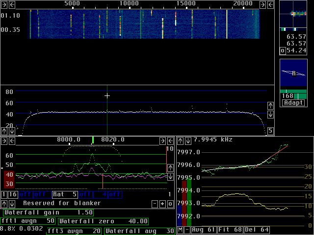Select the 'Del 64' AFC parameter
The height and width of the screenshot is (235, 314).
(257, 230)
